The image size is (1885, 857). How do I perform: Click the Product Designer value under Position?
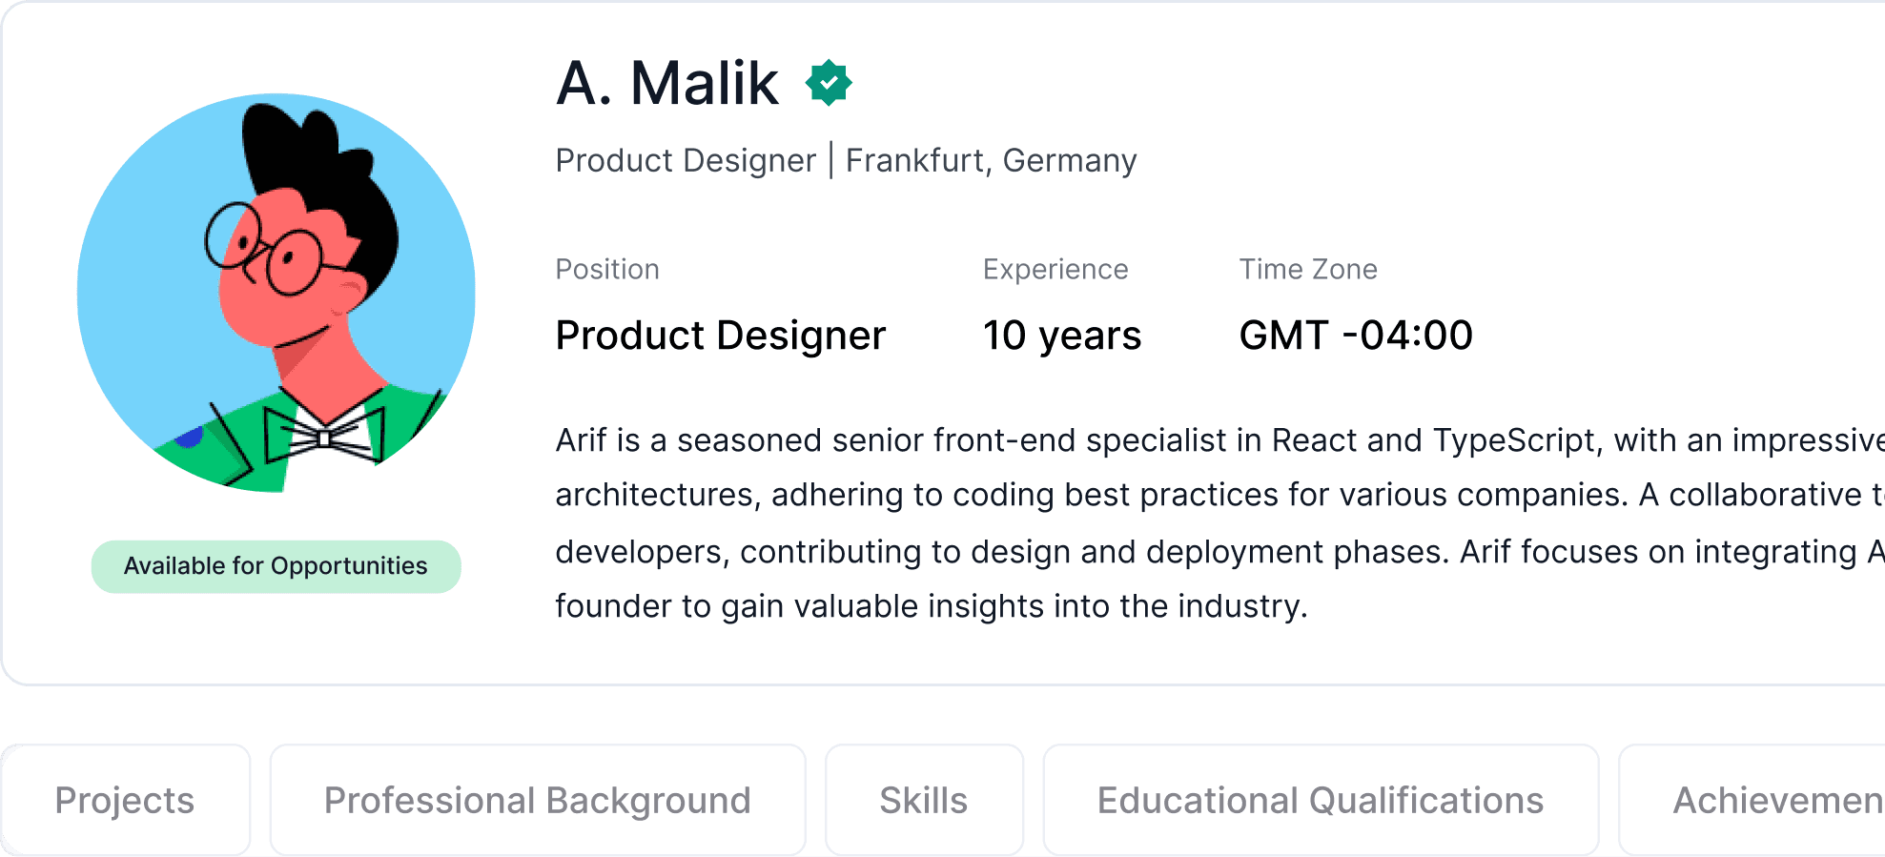tap(721, 336)
